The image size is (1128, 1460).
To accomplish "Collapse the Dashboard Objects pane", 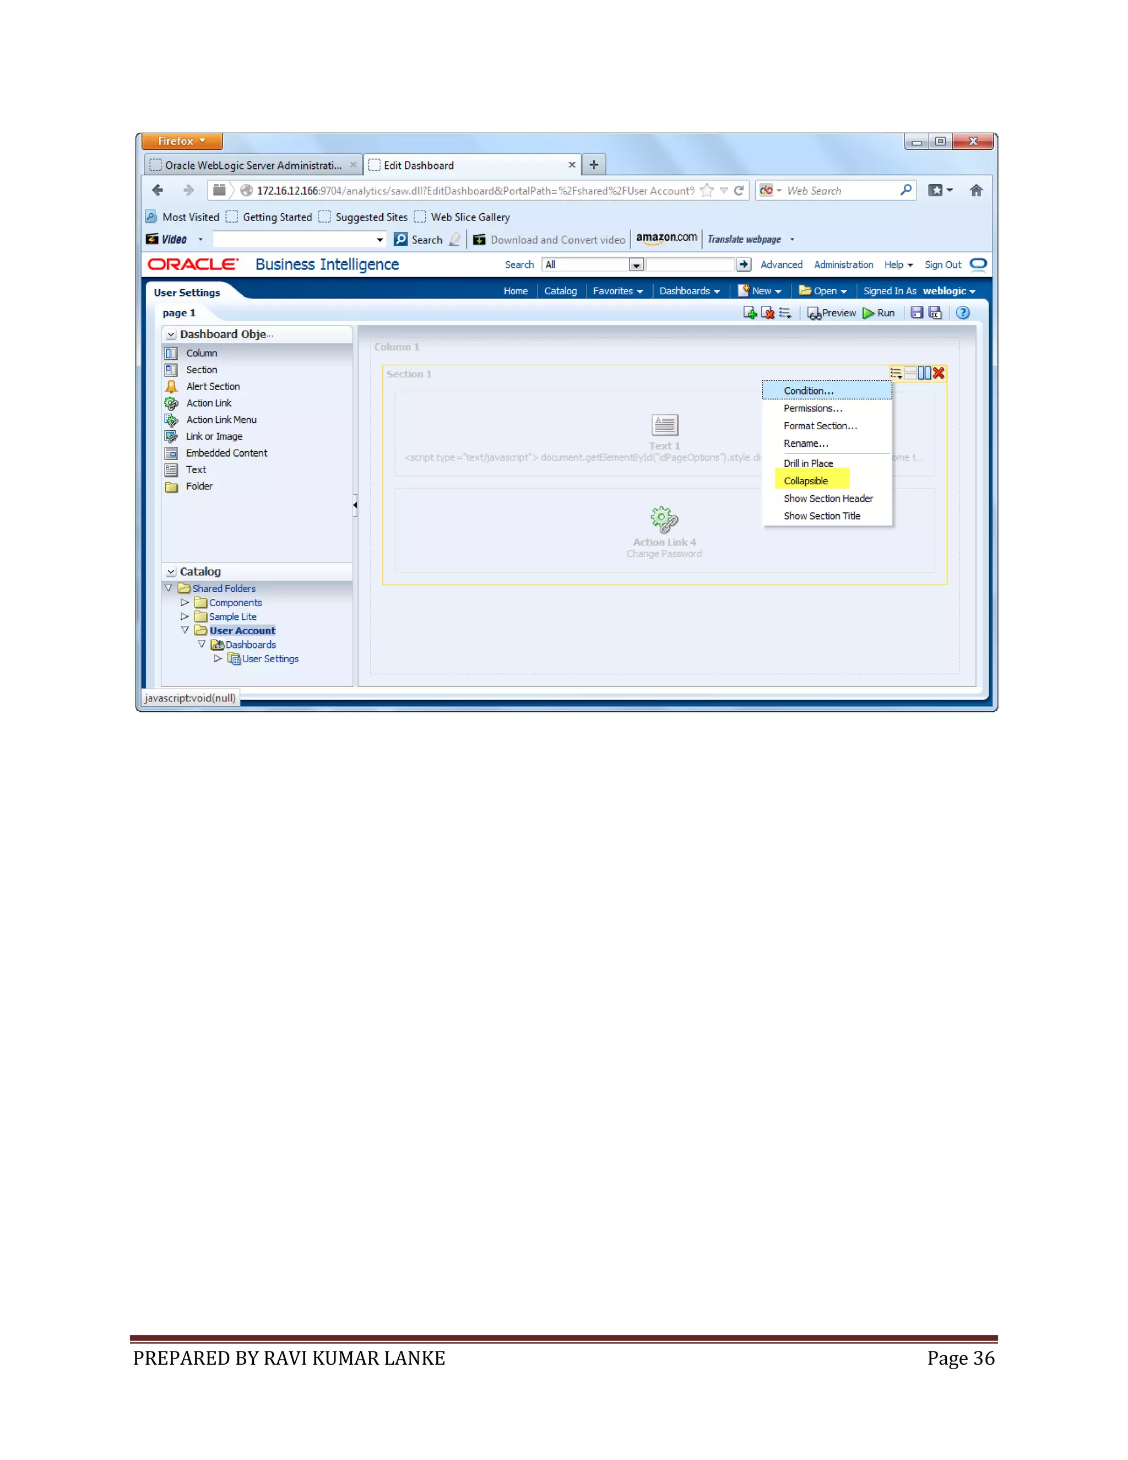I will pos(171,334).
